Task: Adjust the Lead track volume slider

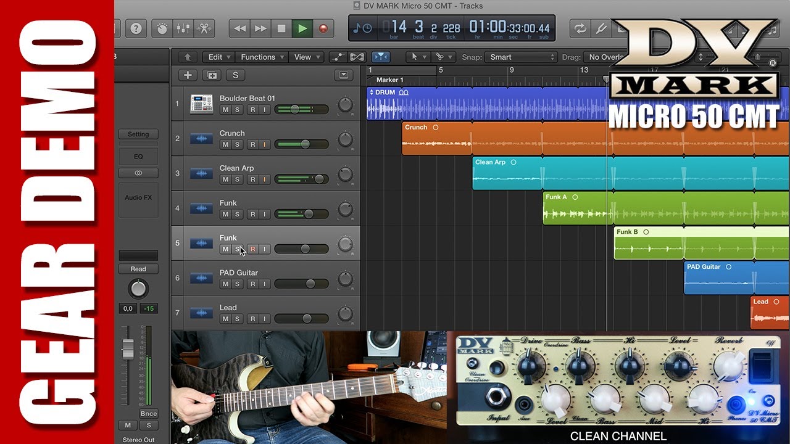Action: [x=301, y=319]
